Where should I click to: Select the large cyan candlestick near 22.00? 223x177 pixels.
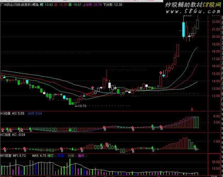tap(183, 29)
